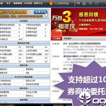Click the shortcut code 666
Image resolution: width=106 pixels, height=106 pixels.
(20, 51)
